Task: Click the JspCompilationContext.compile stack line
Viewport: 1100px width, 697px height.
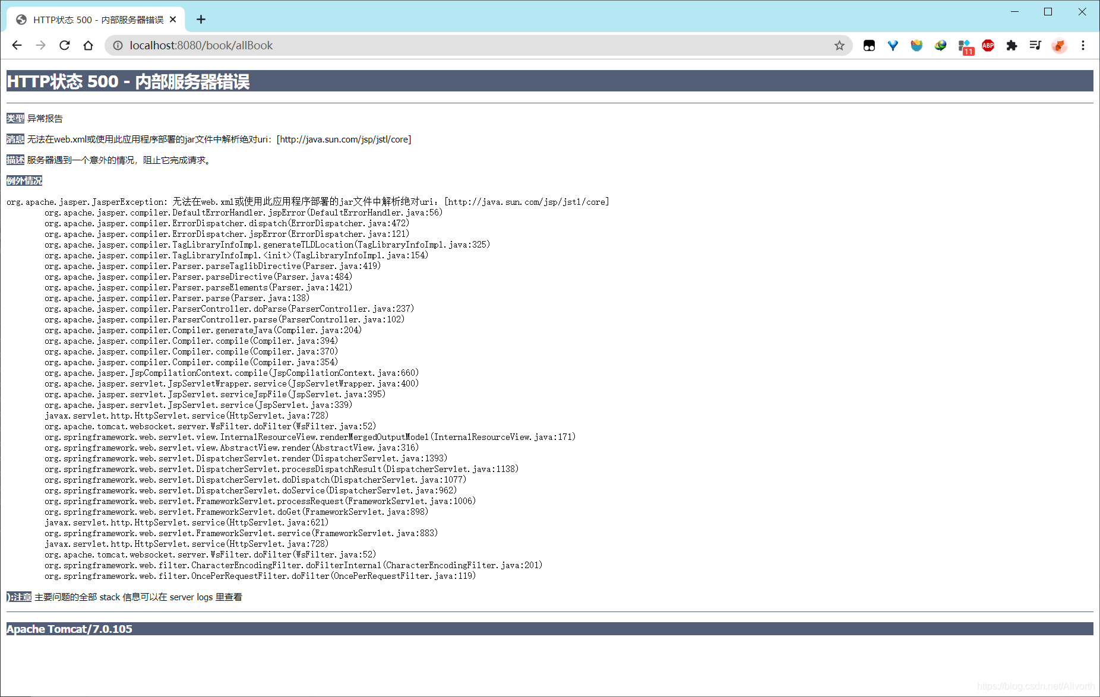Action: 232,373
